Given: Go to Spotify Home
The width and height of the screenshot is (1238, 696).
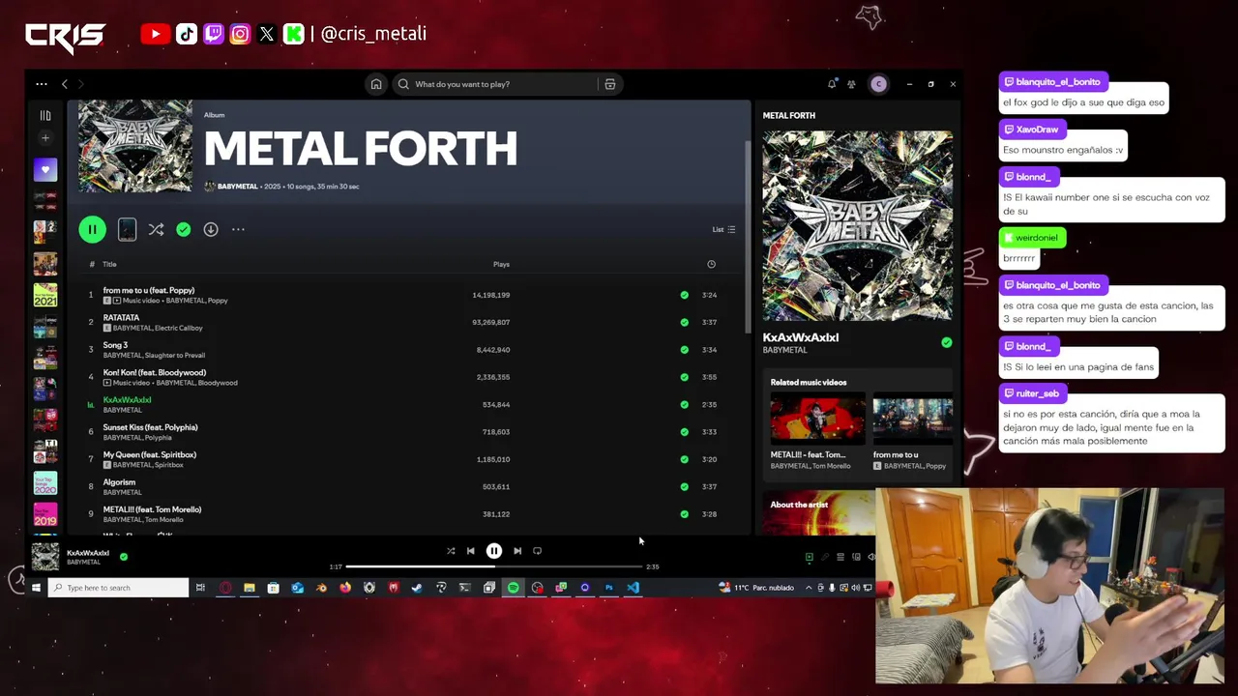Looking at the screenshot, I should [376, 84].
